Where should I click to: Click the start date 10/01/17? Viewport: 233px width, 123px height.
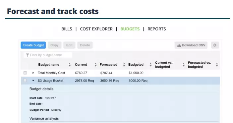[x=50, y=98]
